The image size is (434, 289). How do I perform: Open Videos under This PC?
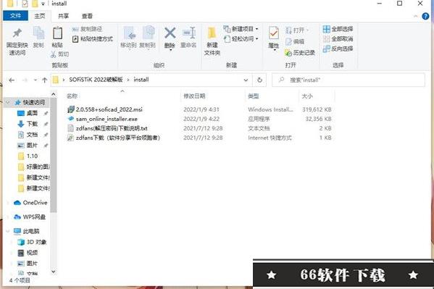click(28, 253)
